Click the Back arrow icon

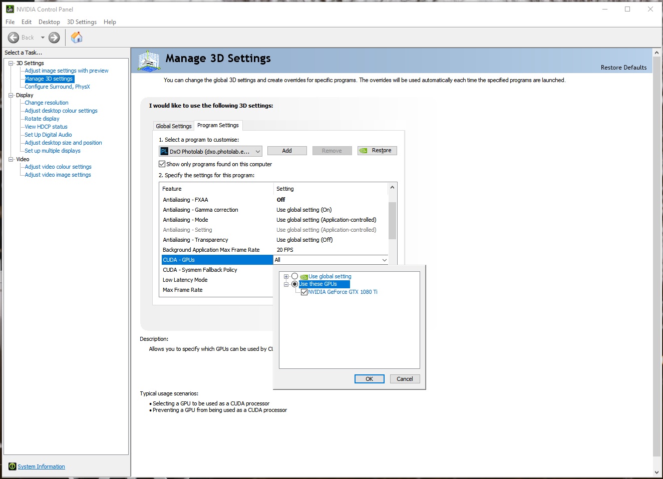coord(14,38)
